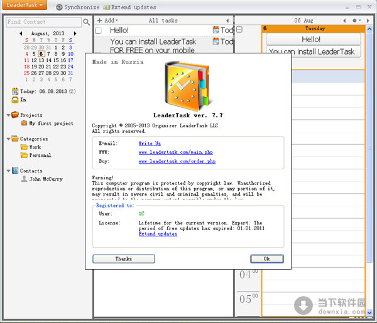Check the Hello! task checkbox

click(x=99, y=31)
